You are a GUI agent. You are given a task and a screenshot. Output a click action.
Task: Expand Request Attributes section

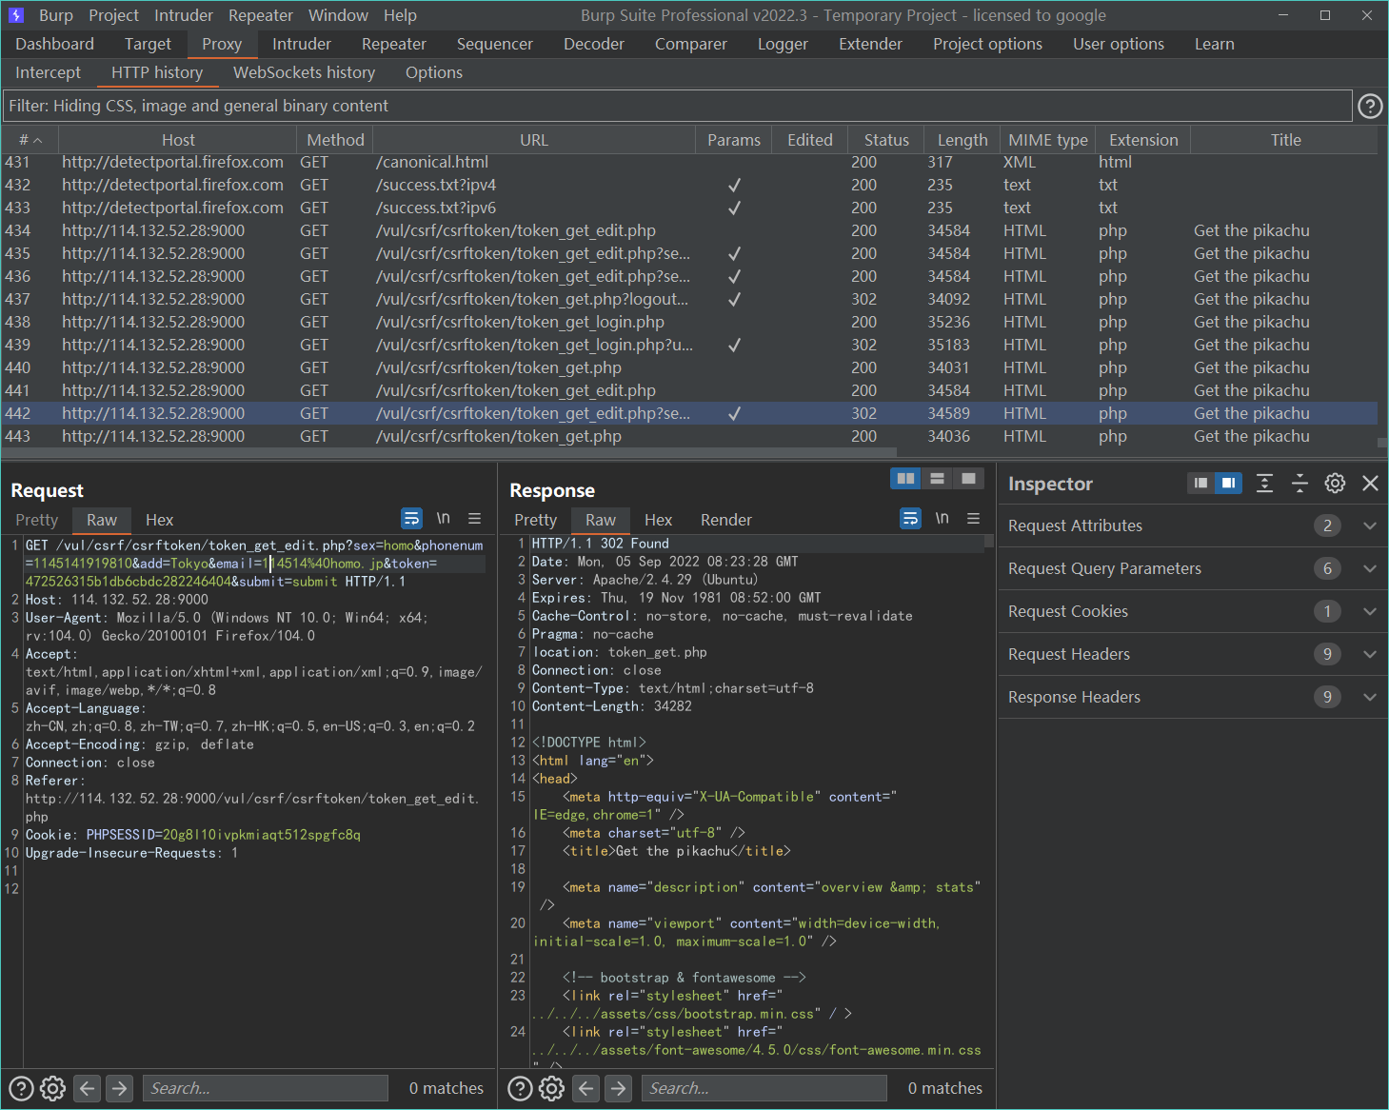pyautogui.click(x=1370, y=525)
